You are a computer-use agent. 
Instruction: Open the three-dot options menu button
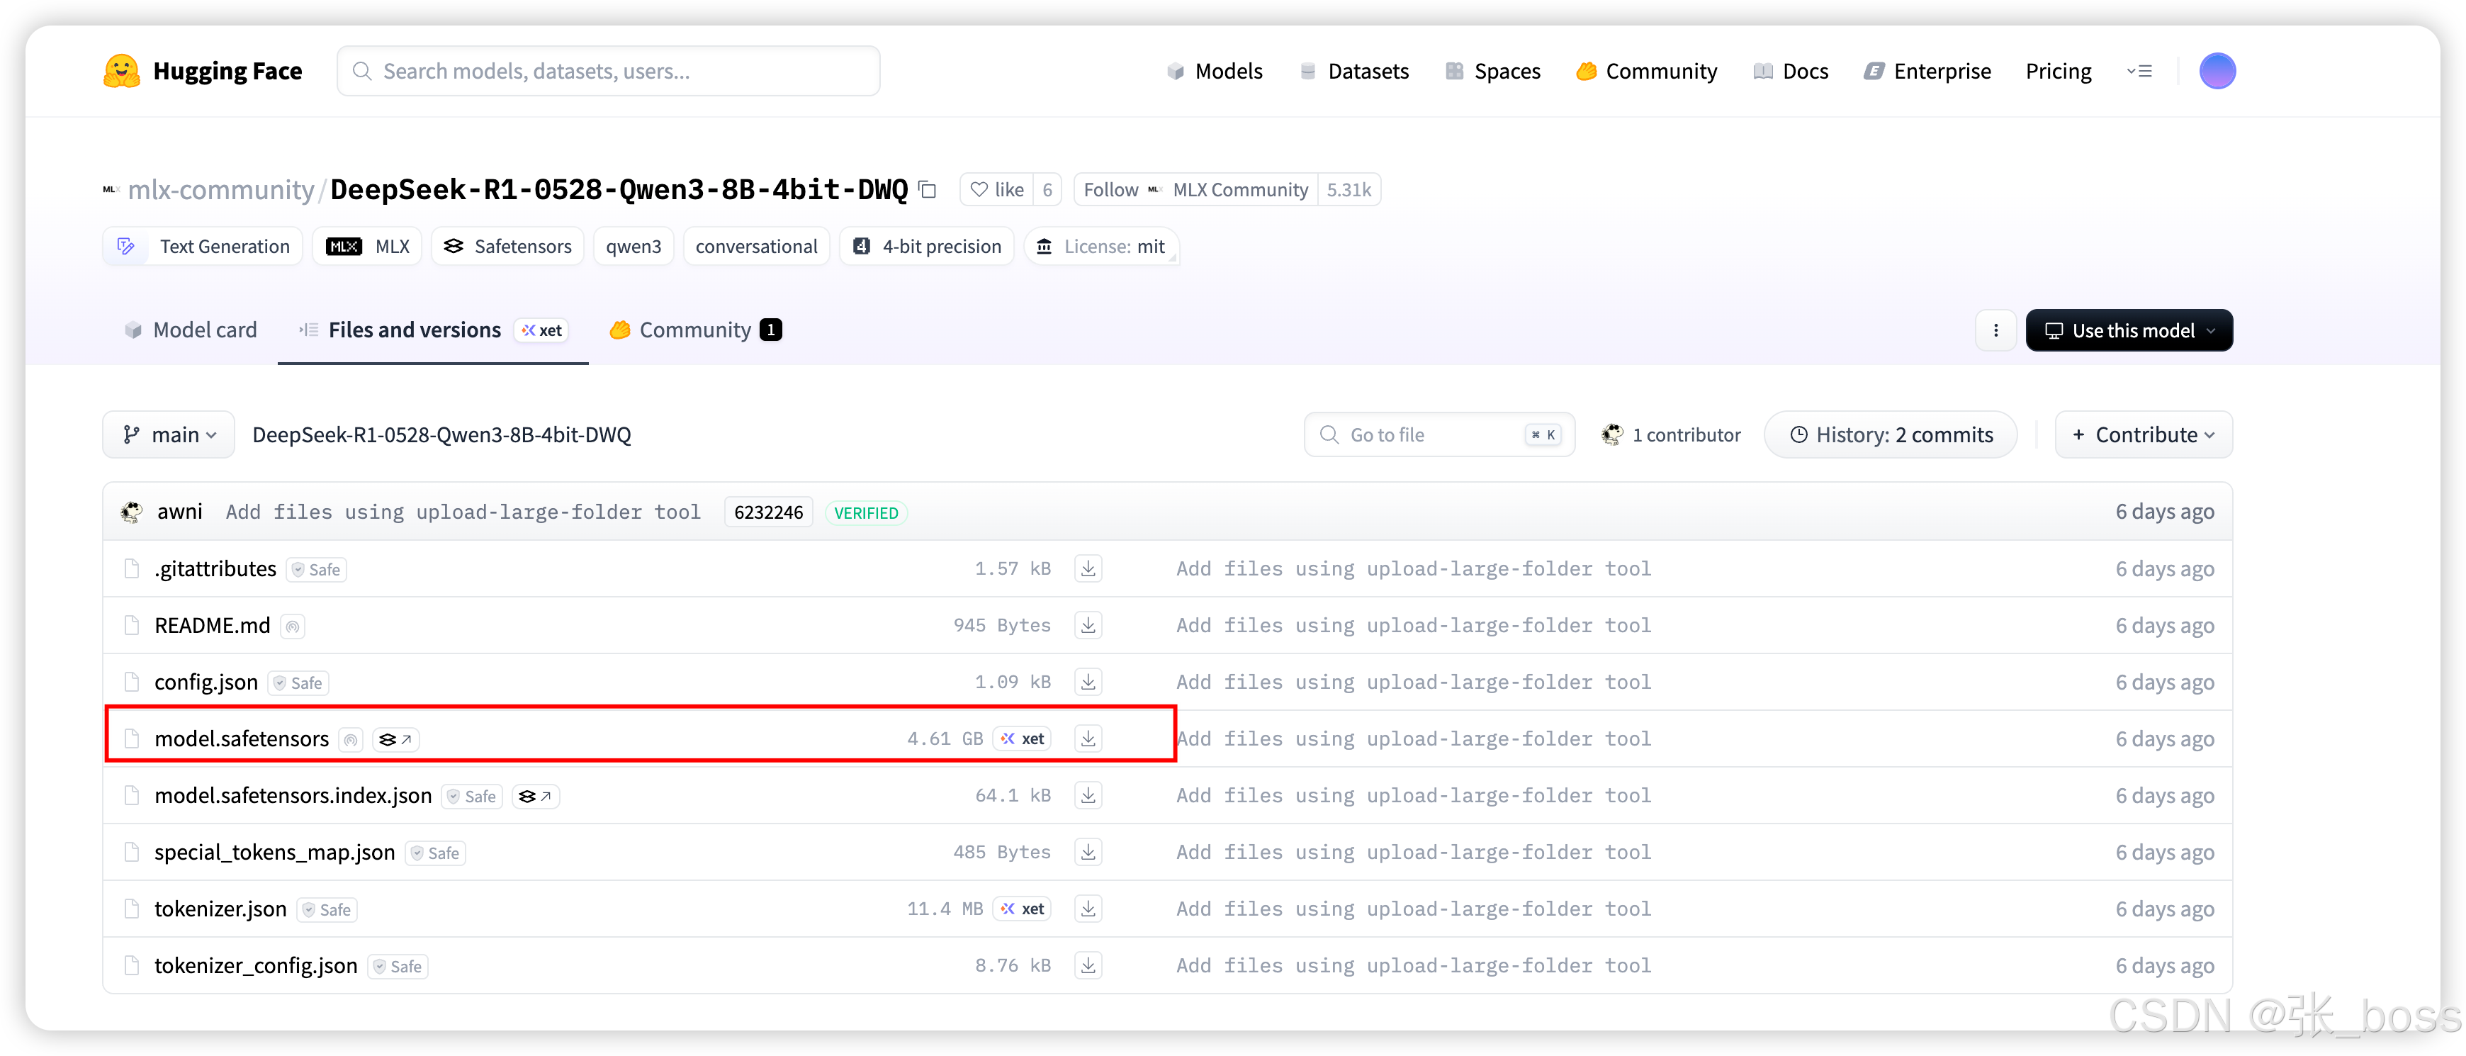point(1995,330)
